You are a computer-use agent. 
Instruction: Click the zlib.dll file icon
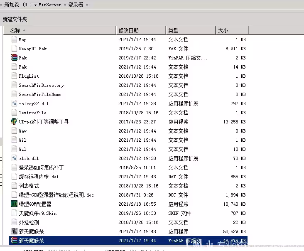click(x=14, y=158)
